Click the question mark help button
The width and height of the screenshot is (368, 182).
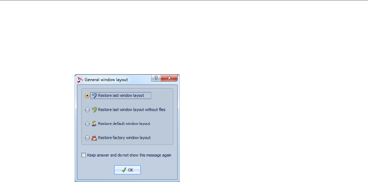pos(156,78)
